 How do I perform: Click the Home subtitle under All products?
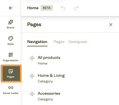(x=43, y=64)
